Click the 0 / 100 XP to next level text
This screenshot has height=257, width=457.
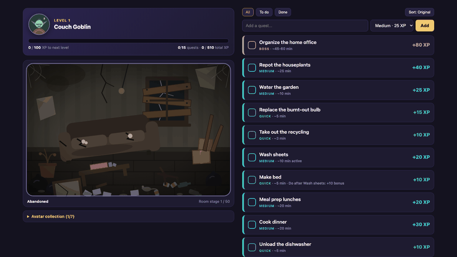point(49,48)
